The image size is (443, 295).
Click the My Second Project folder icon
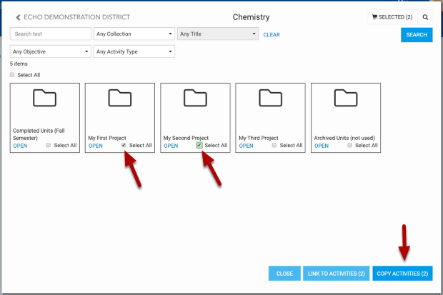coord(195,98)
